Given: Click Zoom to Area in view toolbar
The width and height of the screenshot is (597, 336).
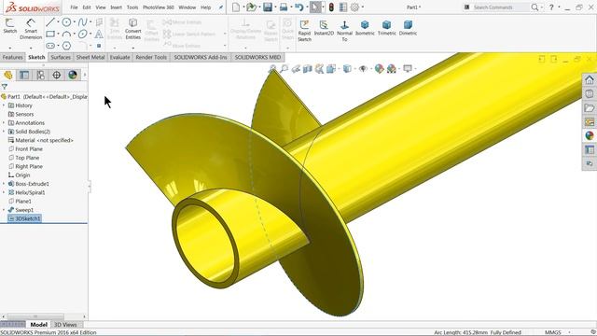Looking at the screenshot, I should pos(284,68).
